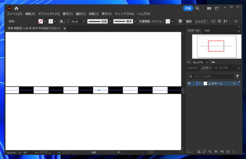Click the create new sublayer icon
Viewport: 246px width, 159px height.
(222, 152)
